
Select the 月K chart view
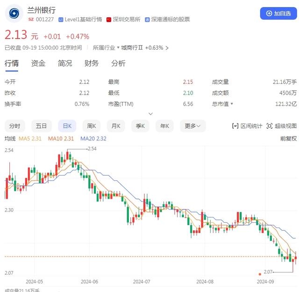tap(116, 126)
